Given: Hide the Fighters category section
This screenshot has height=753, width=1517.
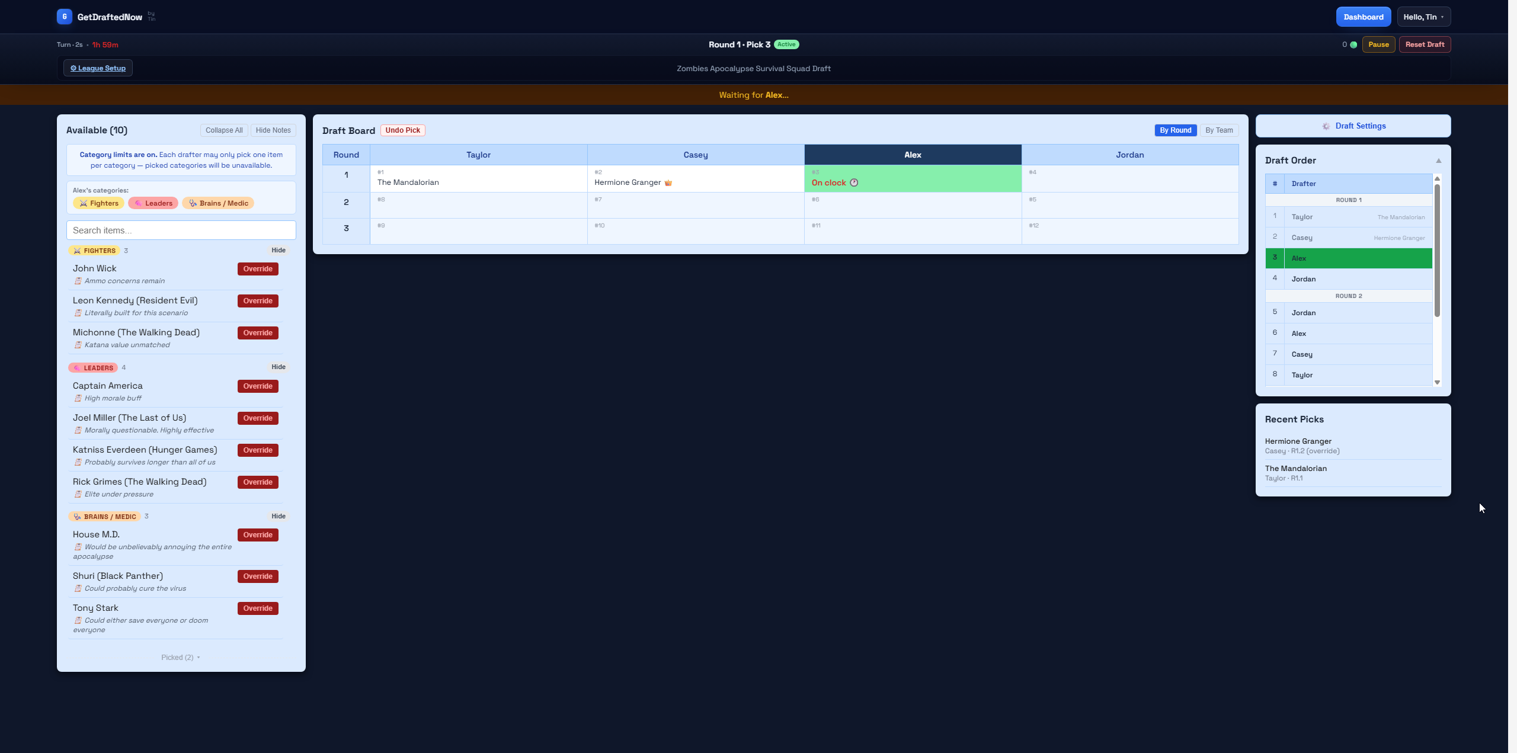Looking at the screenshot, I should 279,250.
